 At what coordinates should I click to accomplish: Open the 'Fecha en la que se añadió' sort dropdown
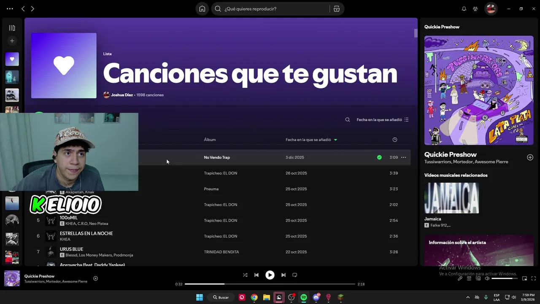click(383, 119)
